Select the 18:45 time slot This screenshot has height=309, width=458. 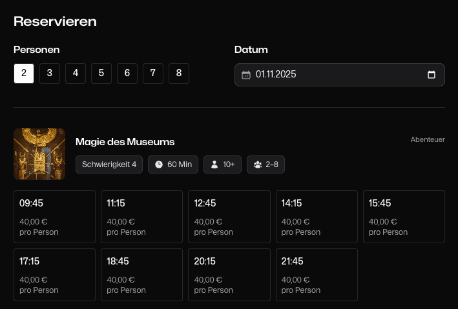141,275
